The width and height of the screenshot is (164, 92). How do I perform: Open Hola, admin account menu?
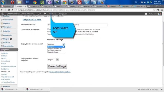[155, 14]
